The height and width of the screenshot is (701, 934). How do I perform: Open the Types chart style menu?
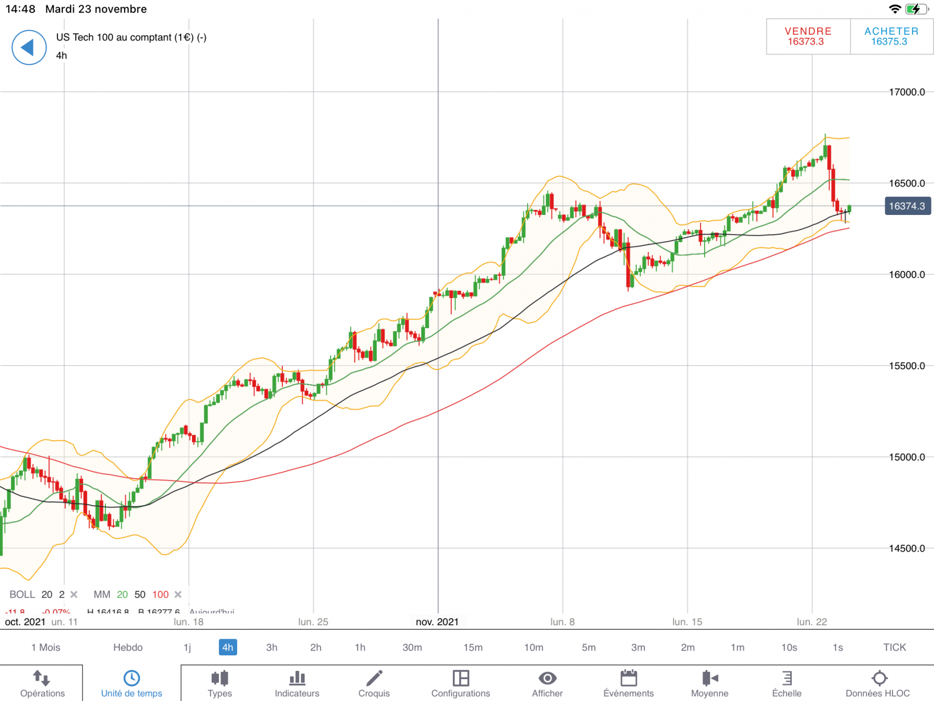pos(219,683)
